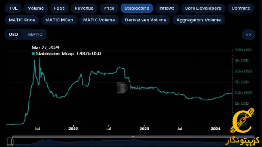
Task: Enable the Aggregators Volume metric
Action: click(198, 20)
